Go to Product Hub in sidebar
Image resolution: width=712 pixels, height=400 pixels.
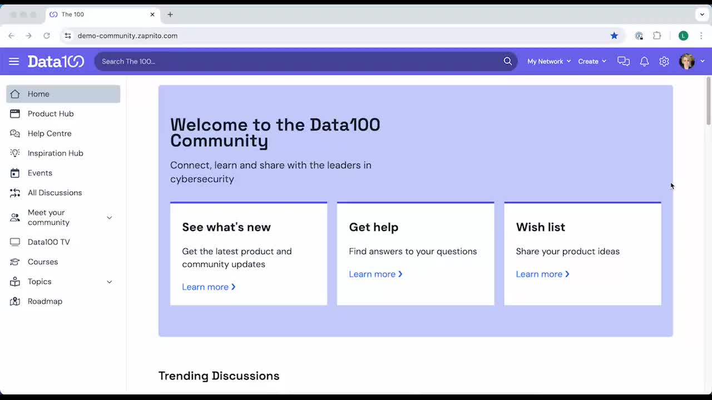click(51, 114)
